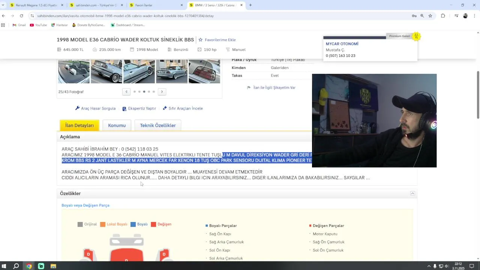
Task: Open the MYCAR OTONOMİ seller link
Action: coord(342,44)
